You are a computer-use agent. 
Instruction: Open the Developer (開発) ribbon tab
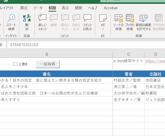(x=79, y=8)
